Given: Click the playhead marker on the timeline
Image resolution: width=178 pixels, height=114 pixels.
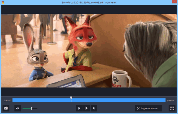Looking at the screenshot, I should click(x=71, y=98).
